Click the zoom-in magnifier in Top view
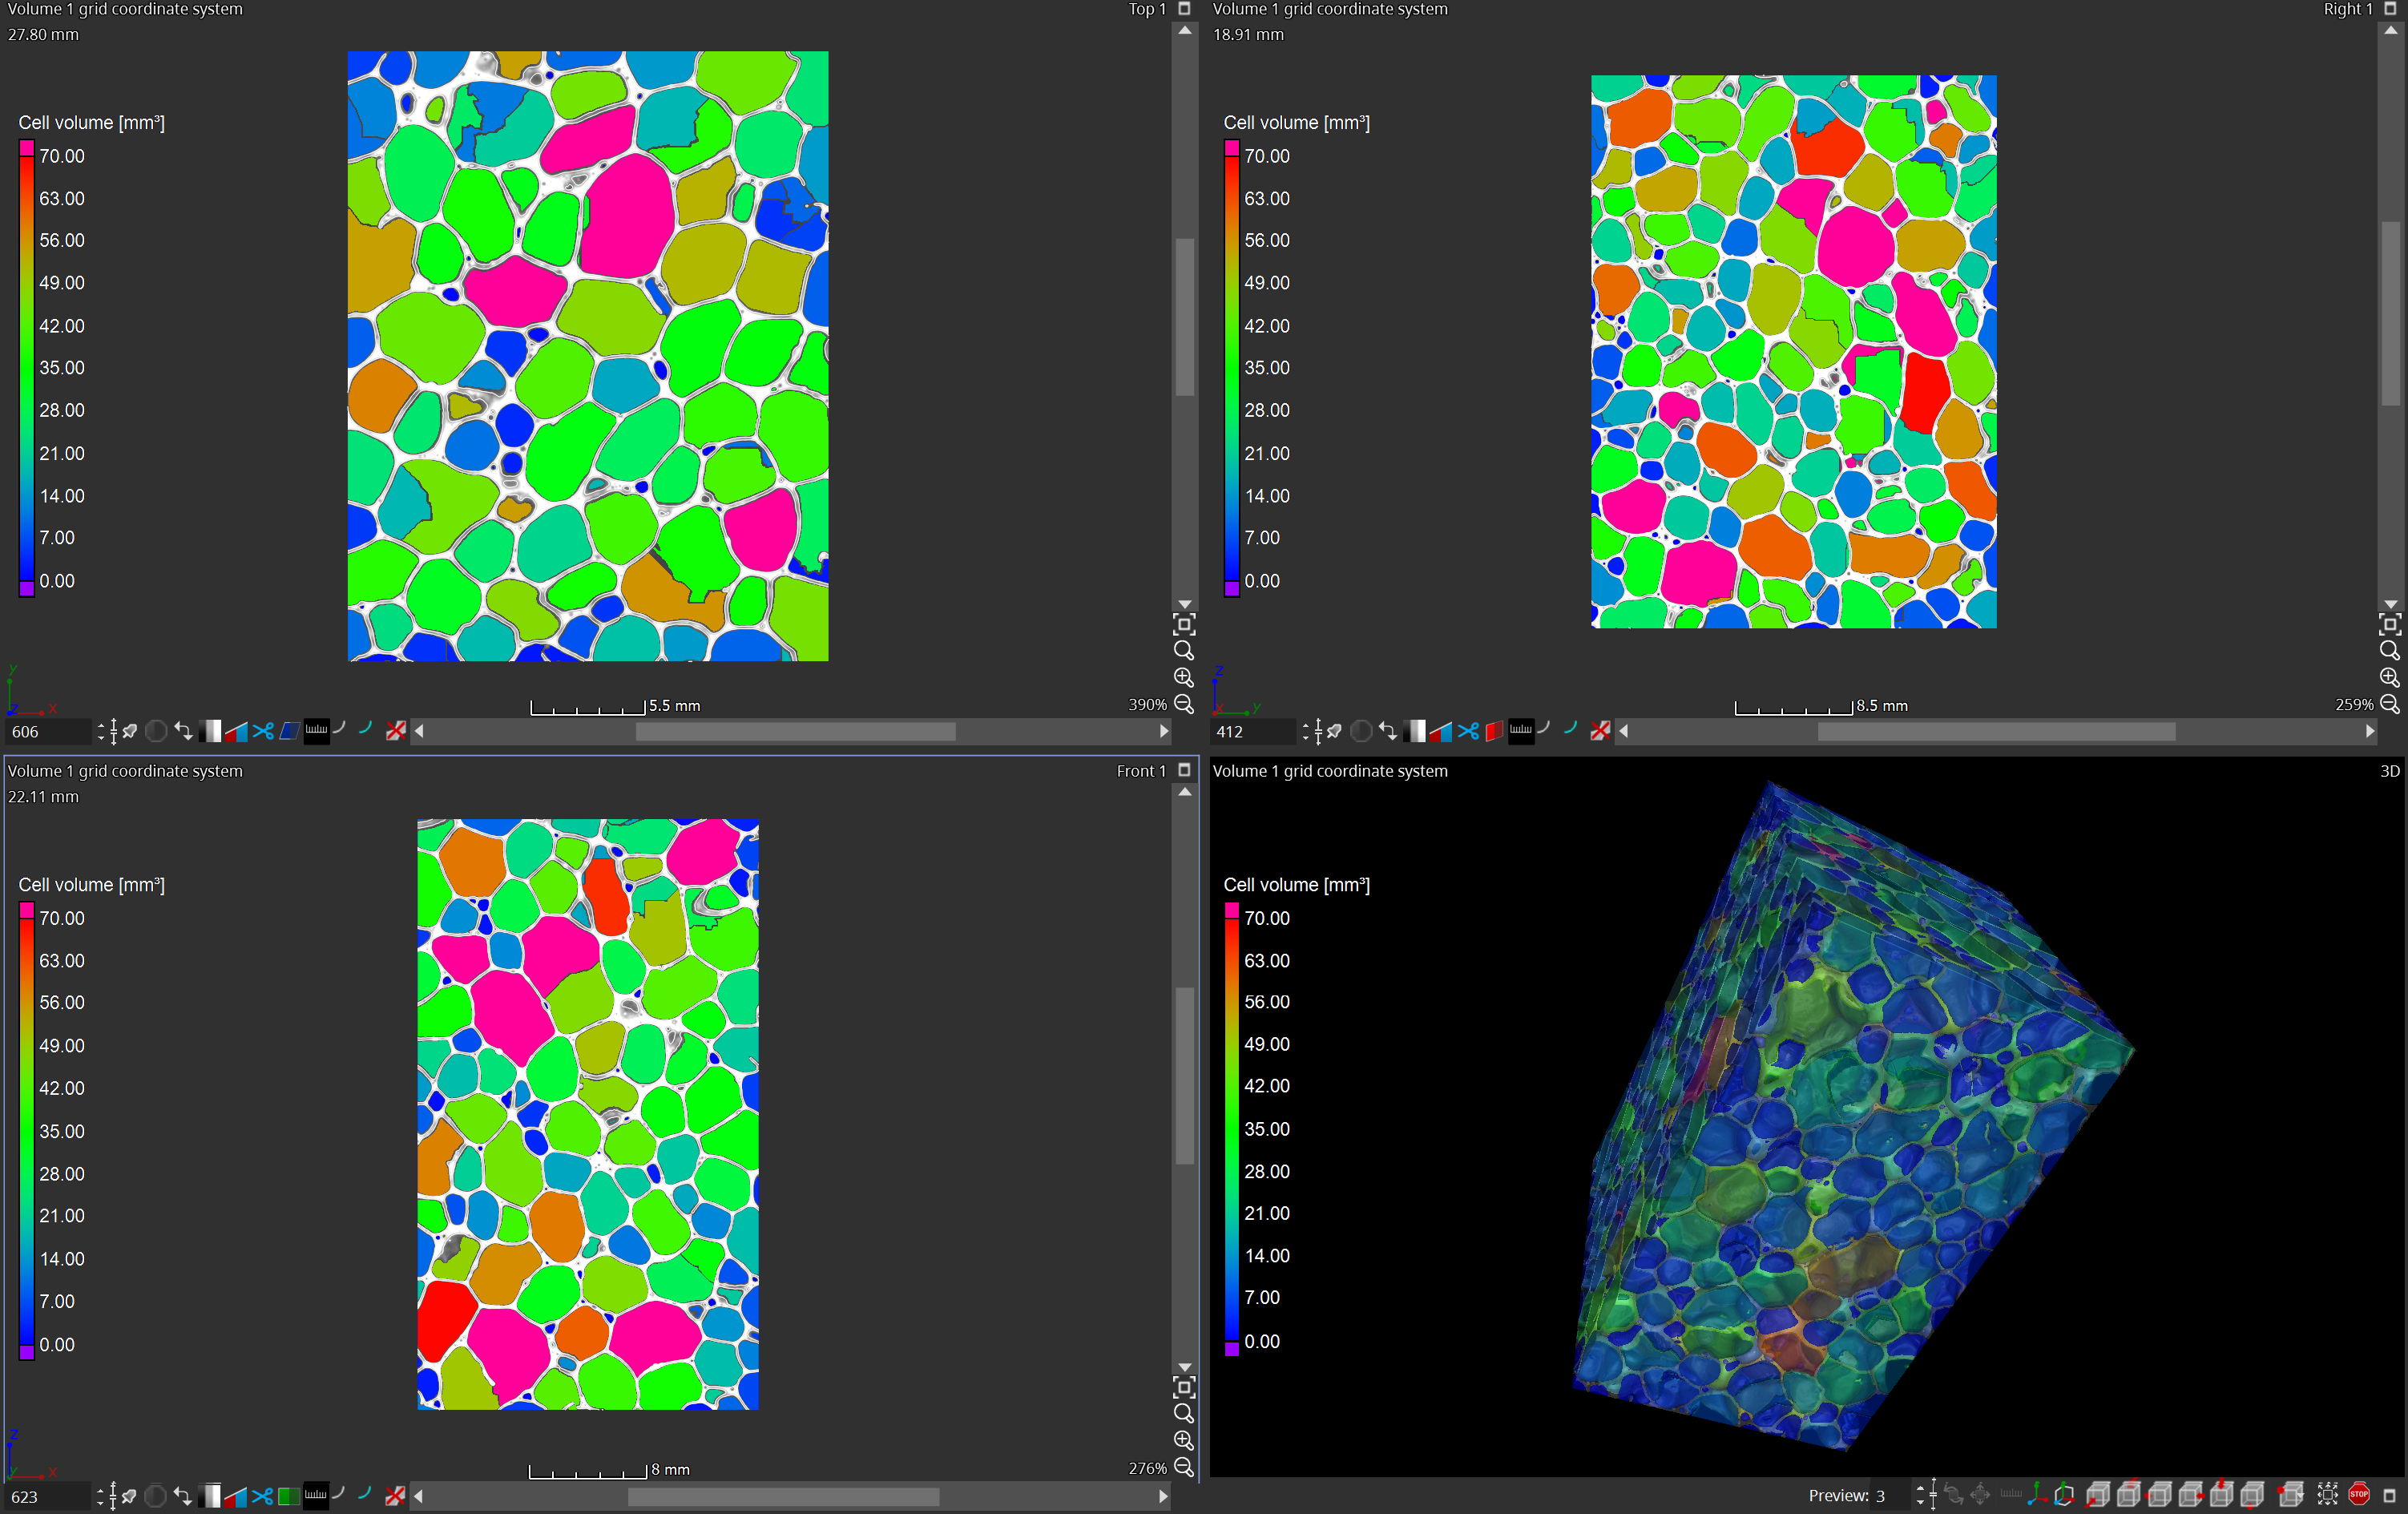The height and width of the screenshot is (1514, 2408). point(1184,677)
